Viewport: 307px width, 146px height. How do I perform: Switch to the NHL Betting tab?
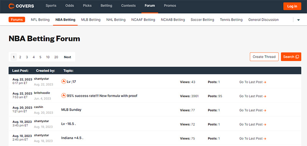(x=116, y=20)
